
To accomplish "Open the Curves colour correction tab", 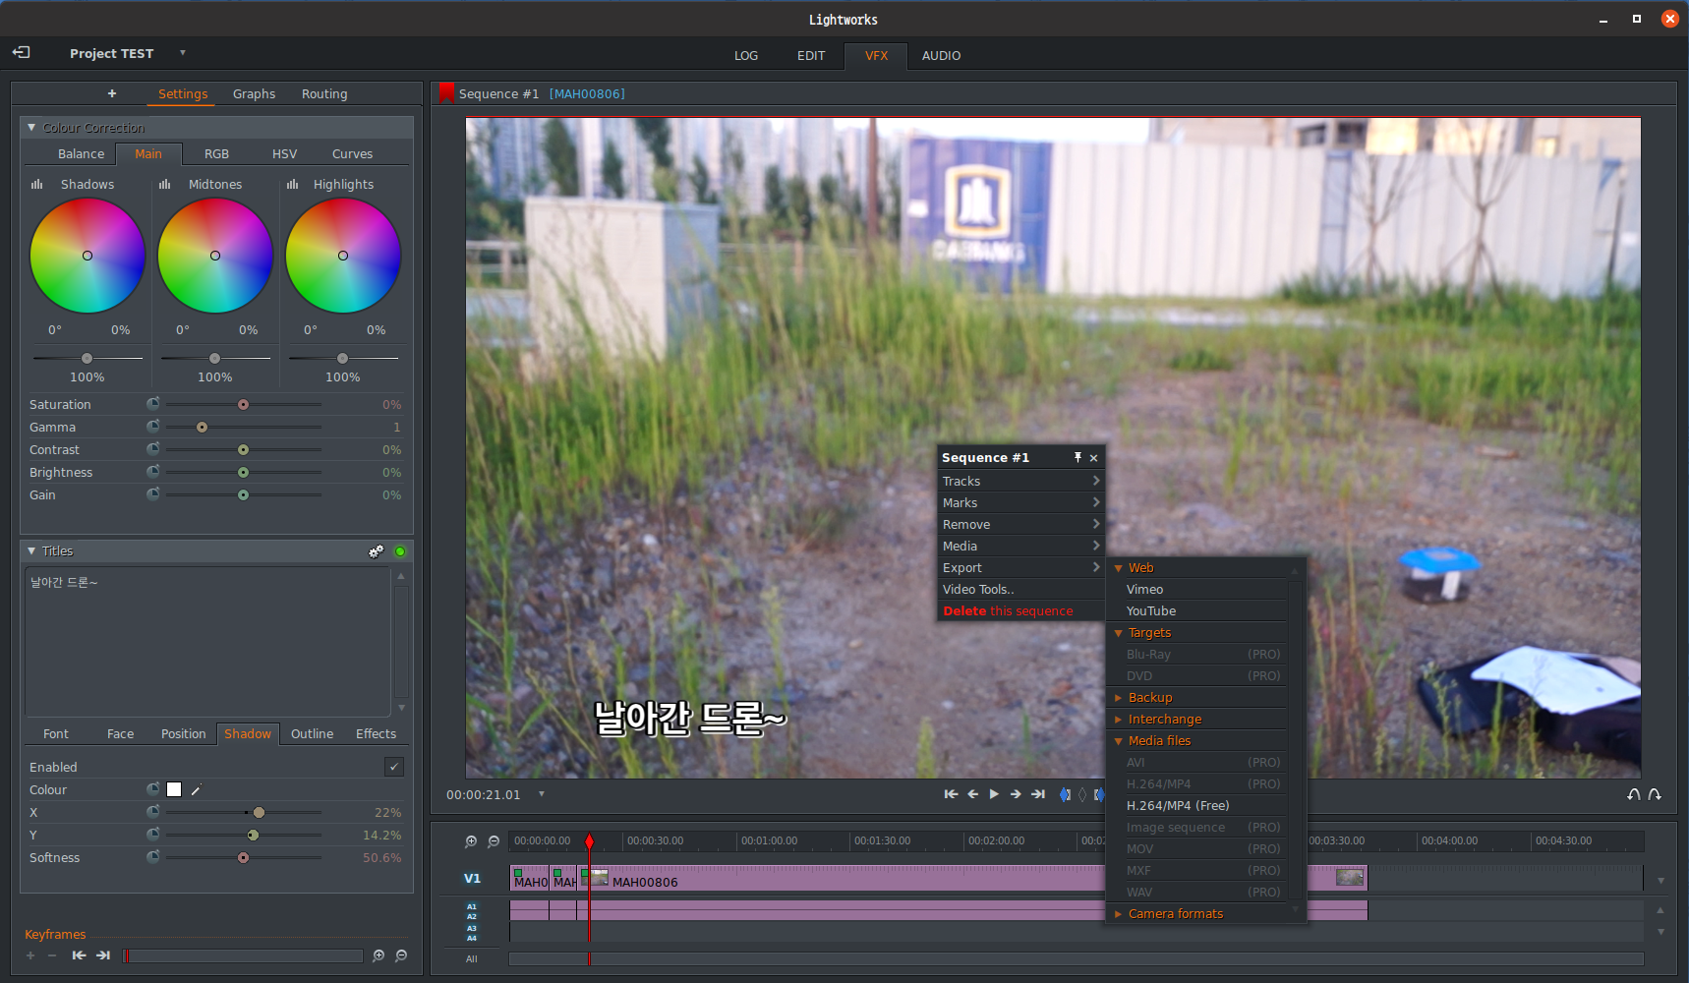I will point(352,153).
